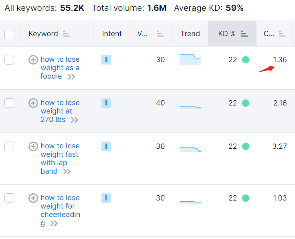The width and height of the screenshot is (295, 239).
Task: Tick the 'lap band' row checkbox
Action: [x=9, y=146]
